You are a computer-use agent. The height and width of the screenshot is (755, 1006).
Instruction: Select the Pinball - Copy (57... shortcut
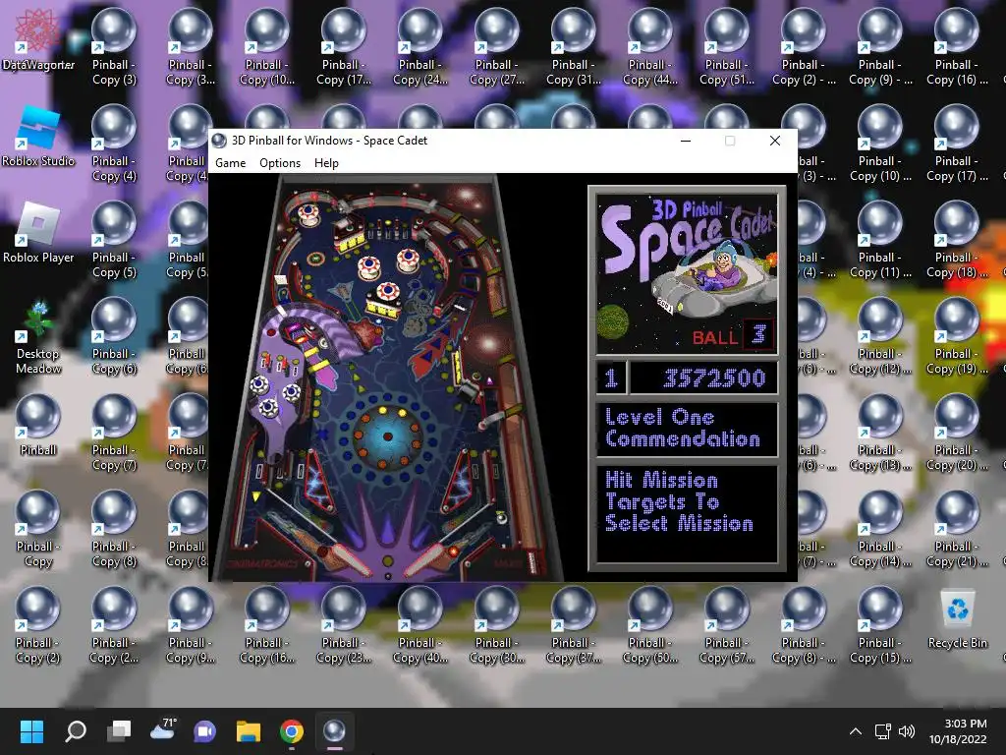[726, 625]
